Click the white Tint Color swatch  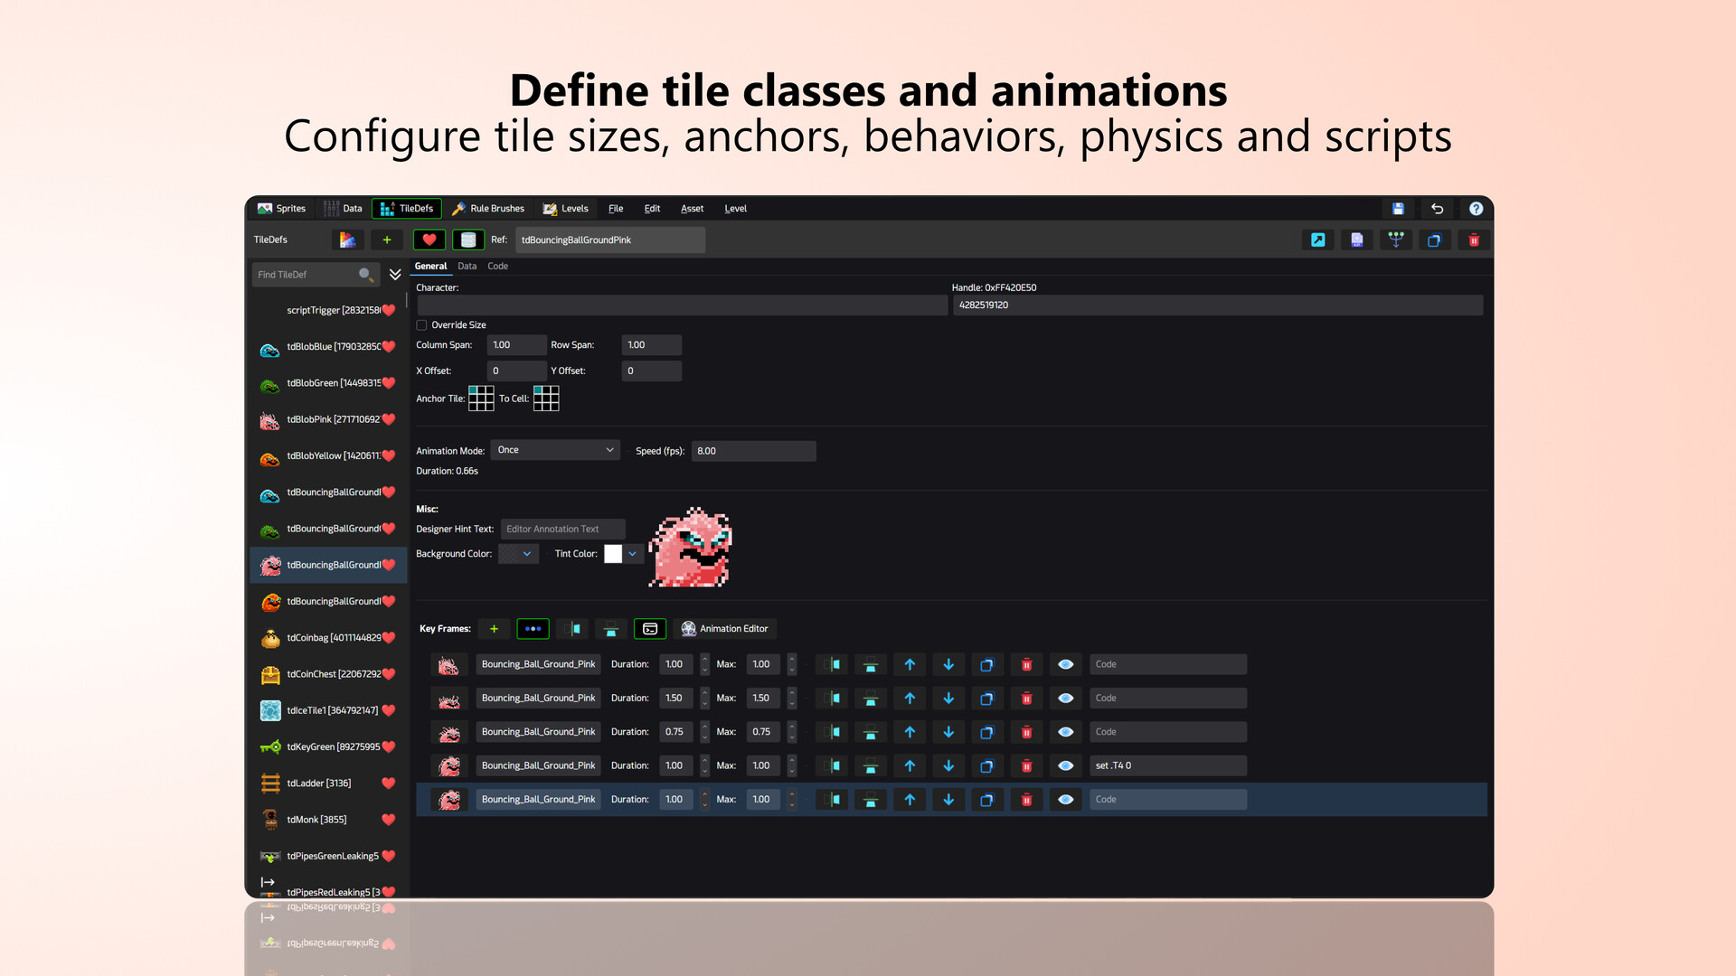[x=613, y=554]
